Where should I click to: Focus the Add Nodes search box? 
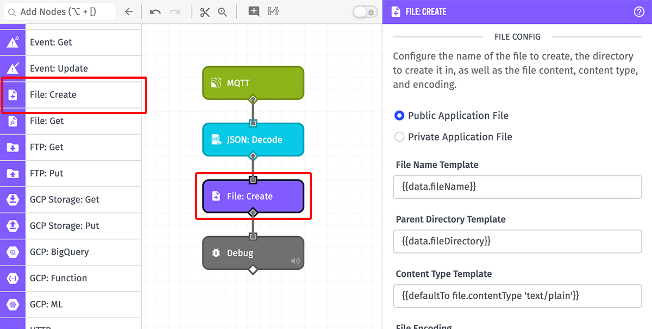tap(60, 11)
